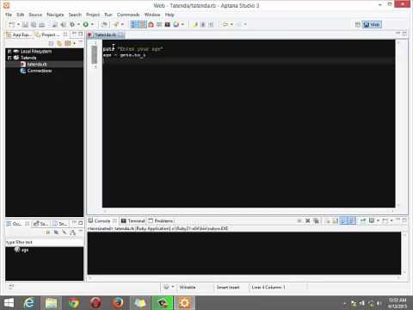Click the Print toolbar icon
413x310 pixels.
42,25
